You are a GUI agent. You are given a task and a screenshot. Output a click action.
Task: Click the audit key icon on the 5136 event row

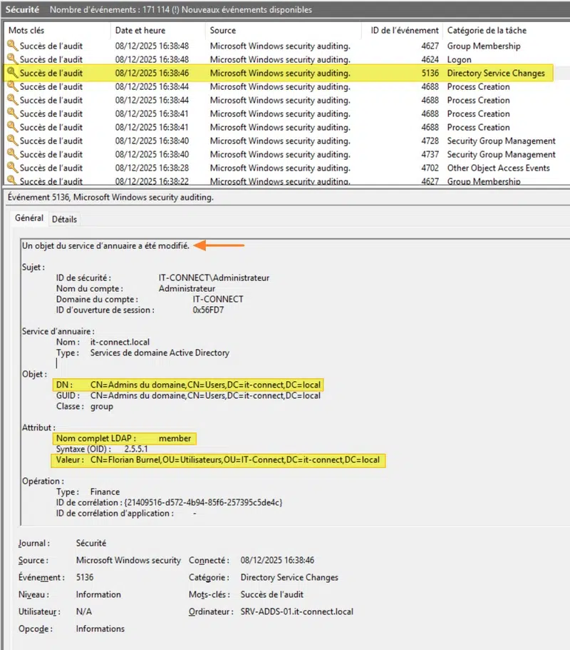click(12, 73)
